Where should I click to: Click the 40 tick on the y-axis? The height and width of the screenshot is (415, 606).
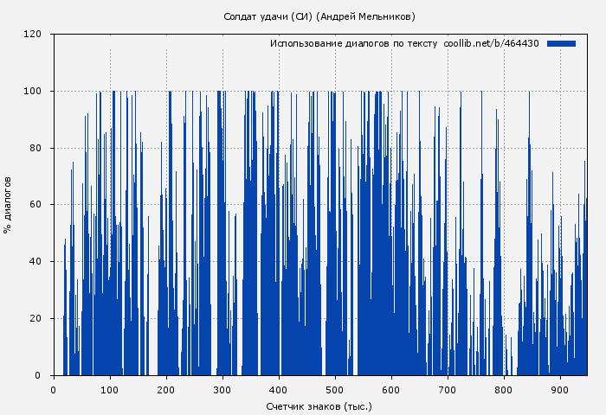click(35, 262)
